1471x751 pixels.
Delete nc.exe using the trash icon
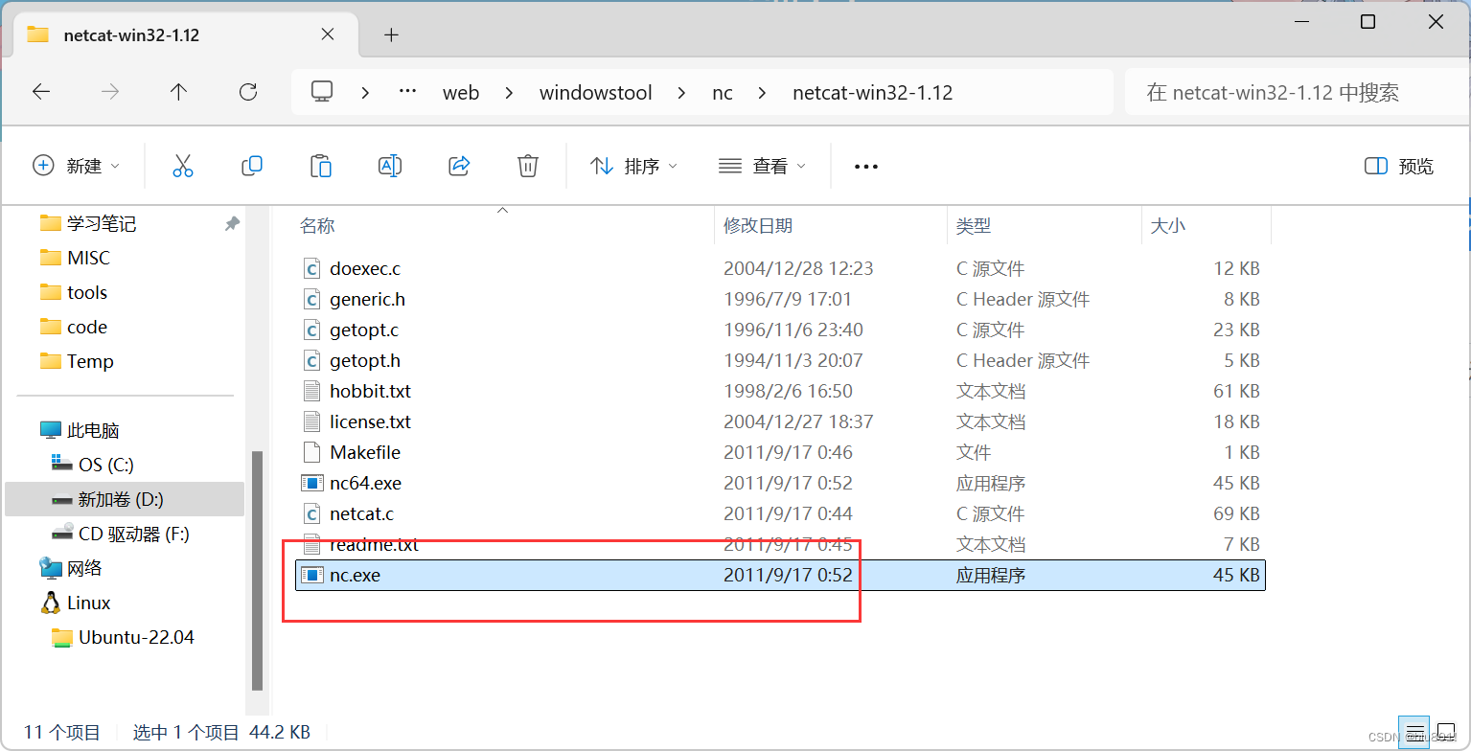528,166
